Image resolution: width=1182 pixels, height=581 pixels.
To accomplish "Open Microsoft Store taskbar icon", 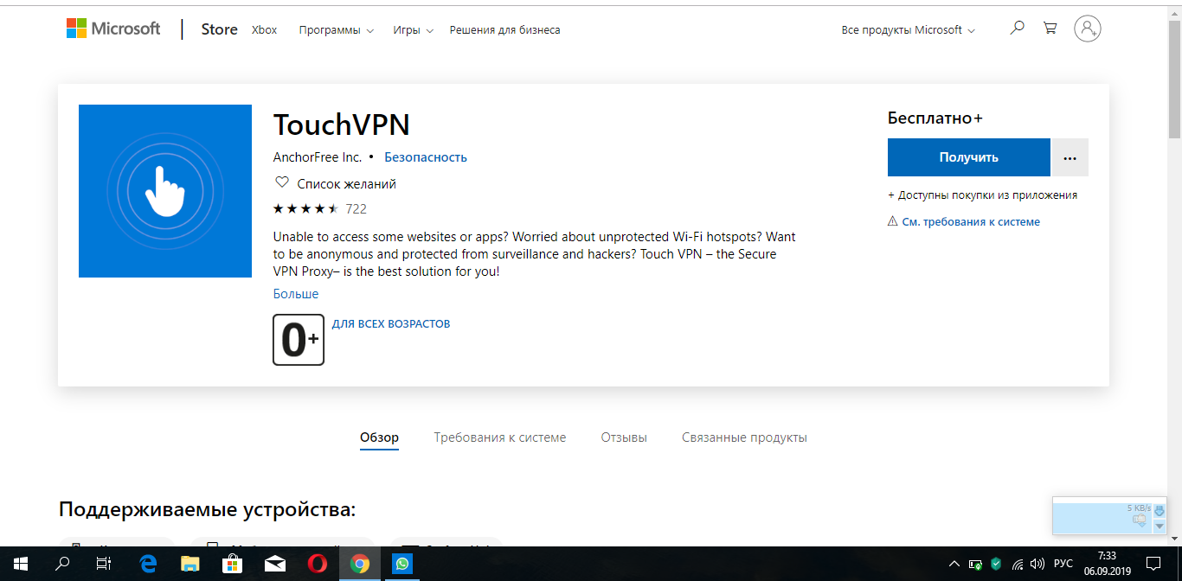I will coord(232,564).
